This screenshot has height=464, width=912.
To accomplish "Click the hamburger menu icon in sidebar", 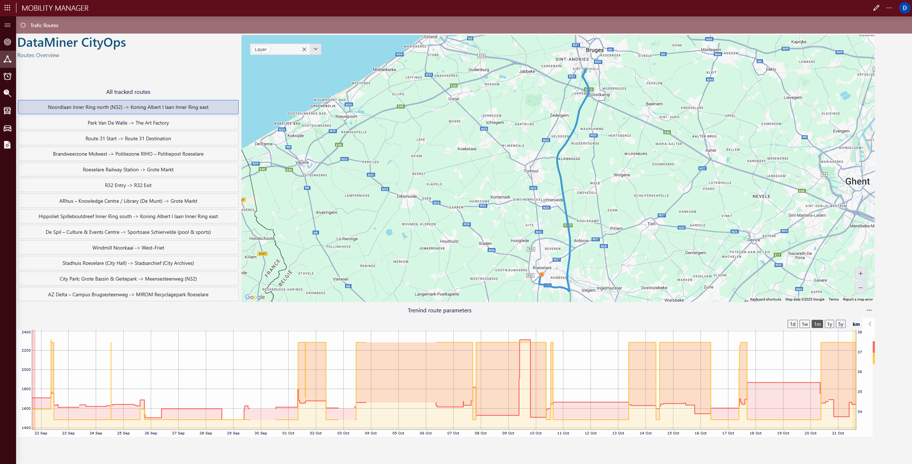I will point(8,25).
